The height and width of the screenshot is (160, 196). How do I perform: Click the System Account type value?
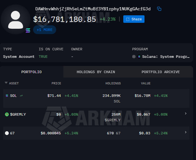coord(19,57)
